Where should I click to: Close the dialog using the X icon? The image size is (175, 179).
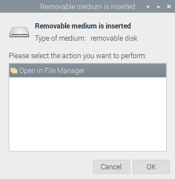pyautogui.click(x=169, y=7)
